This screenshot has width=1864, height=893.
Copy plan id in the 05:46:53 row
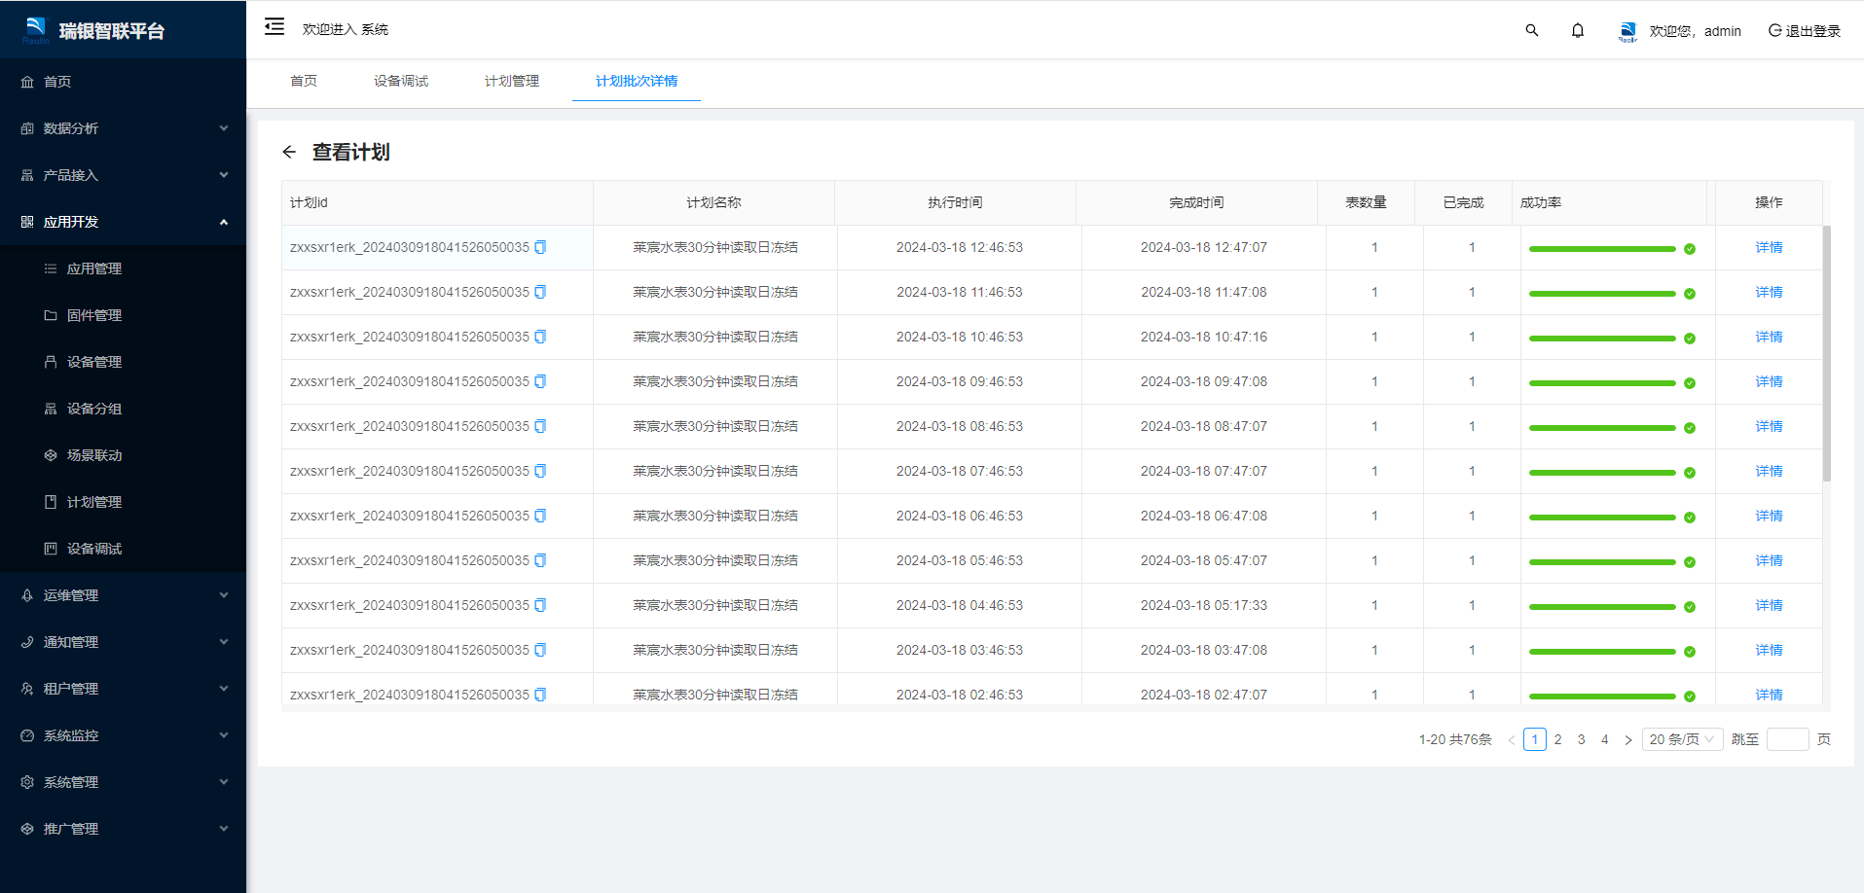click(540, 560)
